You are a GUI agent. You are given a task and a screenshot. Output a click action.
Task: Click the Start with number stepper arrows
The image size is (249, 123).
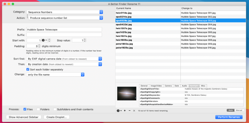coord(49,40)
